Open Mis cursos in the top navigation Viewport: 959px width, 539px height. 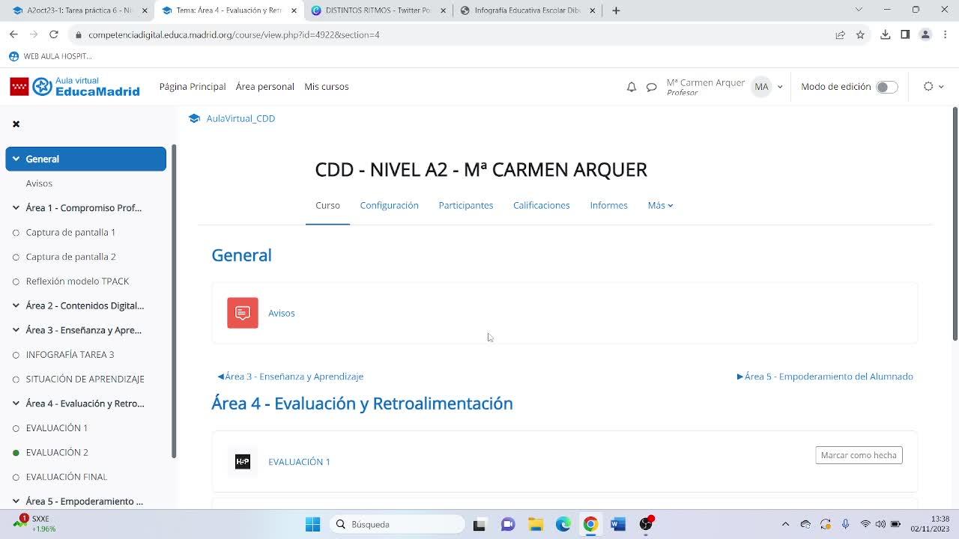click(x=327, y=87)
